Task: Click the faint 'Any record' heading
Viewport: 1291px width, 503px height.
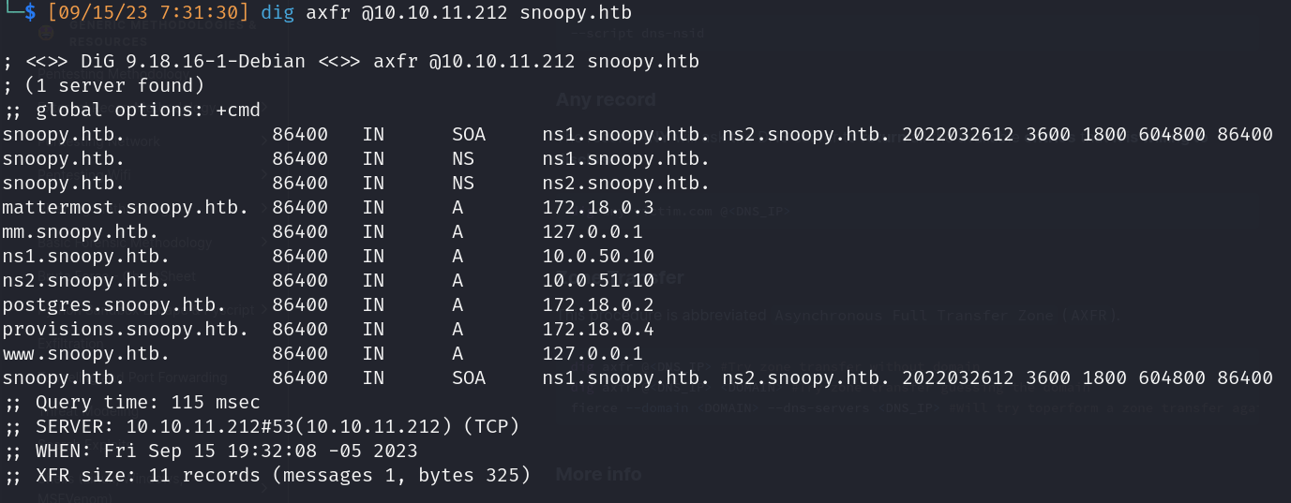Action: click(606, 99)
